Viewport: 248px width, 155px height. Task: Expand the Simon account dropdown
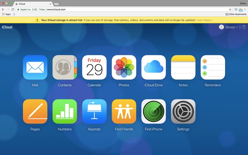click(x=232, y=27)
